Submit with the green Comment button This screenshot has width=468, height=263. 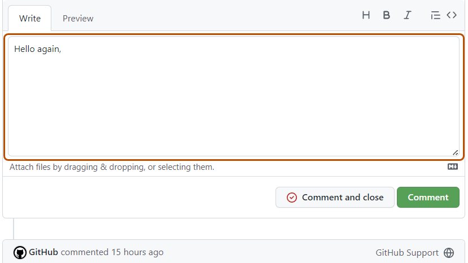click(x=428, y=198)
